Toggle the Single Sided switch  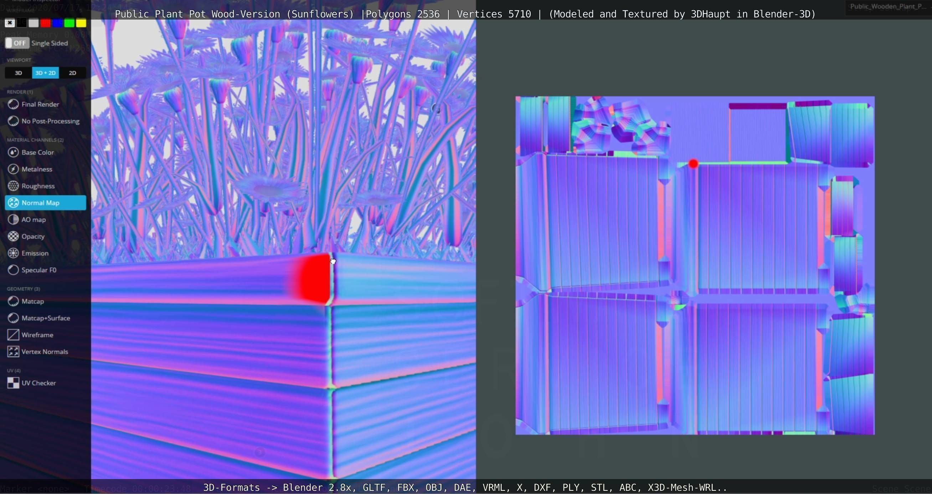[x=17, y=43]
